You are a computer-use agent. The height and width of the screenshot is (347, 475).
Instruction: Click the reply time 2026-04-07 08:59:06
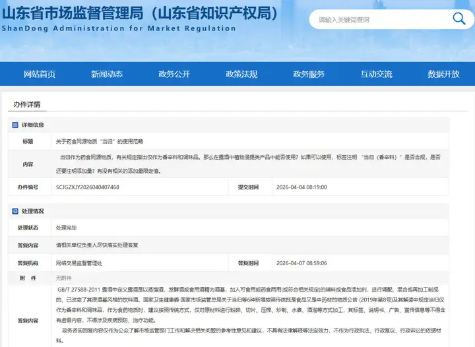tap(301, 263)
